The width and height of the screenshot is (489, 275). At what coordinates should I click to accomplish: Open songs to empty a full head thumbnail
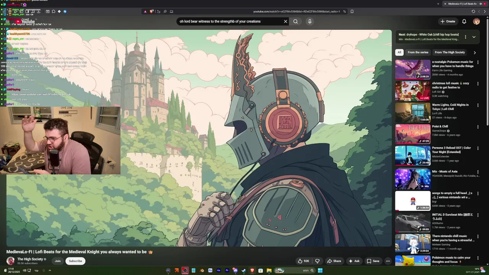[x=413, y=201]
